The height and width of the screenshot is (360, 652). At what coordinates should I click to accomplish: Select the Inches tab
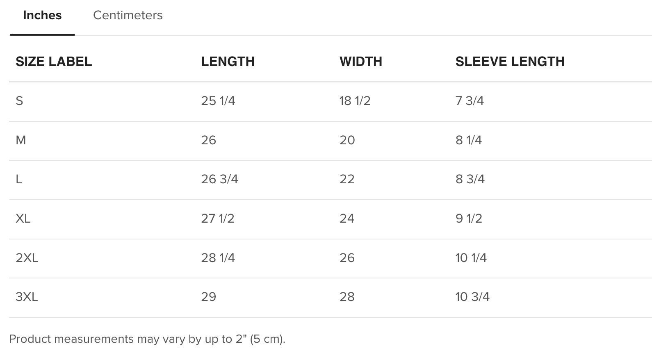click(42, 16)
